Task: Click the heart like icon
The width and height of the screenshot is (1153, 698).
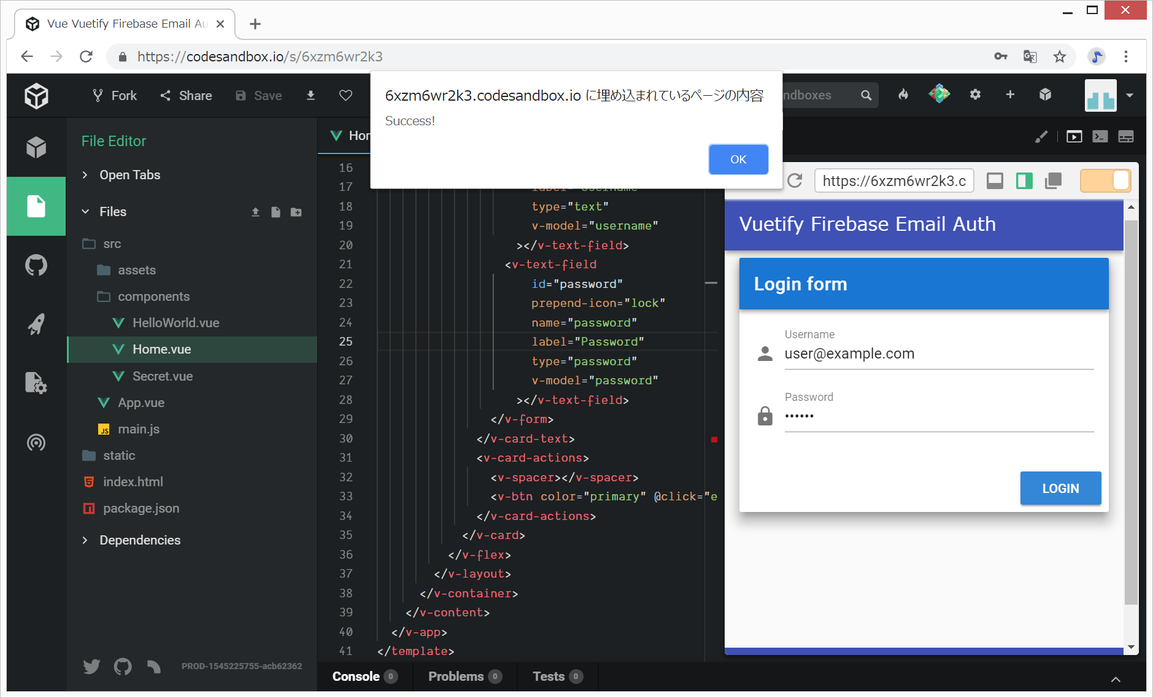Action: pyautogui.click(x=345, y=96)
